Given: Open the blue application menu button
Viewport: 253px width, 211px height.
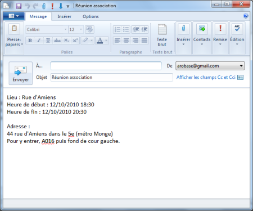Looking at the screenshot, I should pos(13,16).
